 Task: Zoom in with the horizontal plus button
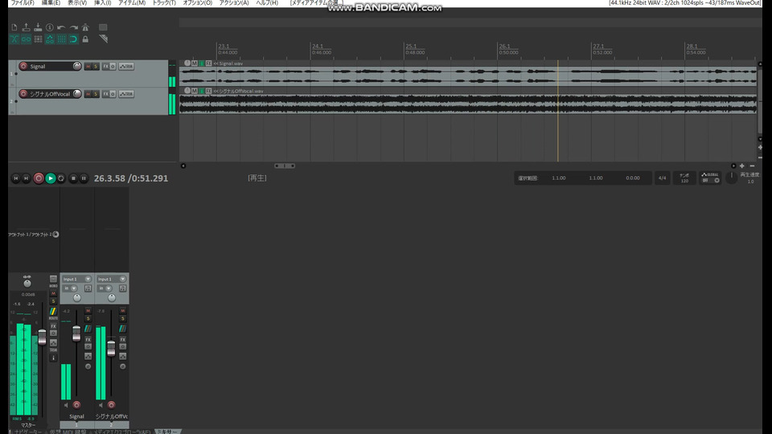[742, 166]
